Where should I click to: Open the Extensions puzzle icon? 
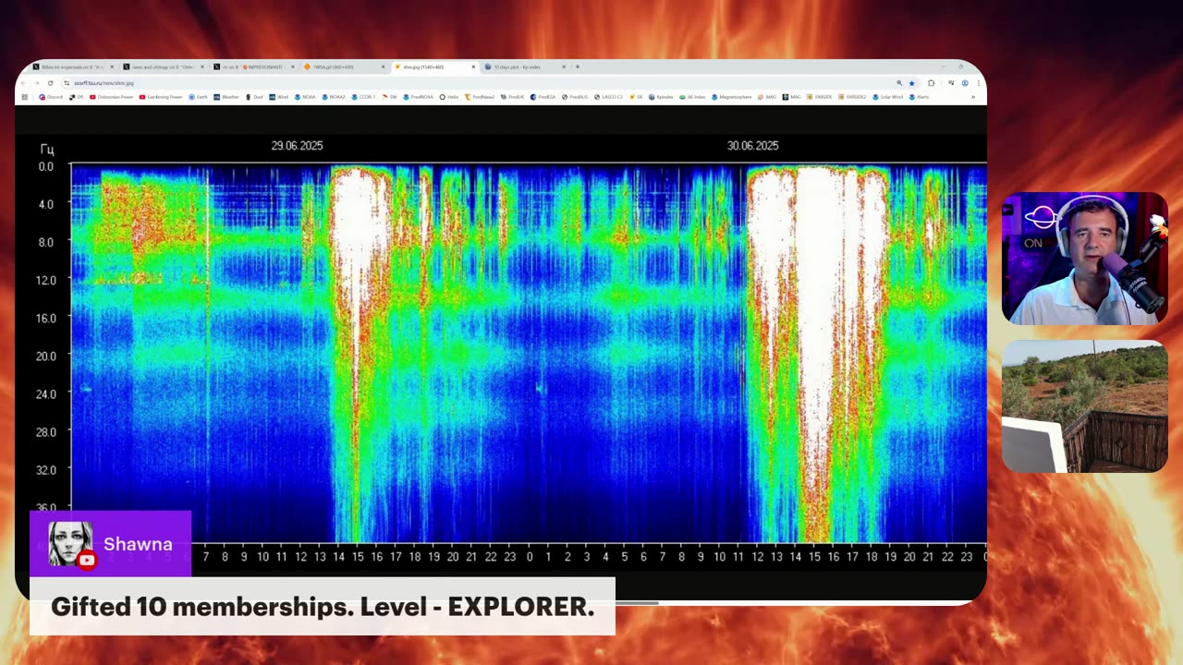click(x=931, y=82)
